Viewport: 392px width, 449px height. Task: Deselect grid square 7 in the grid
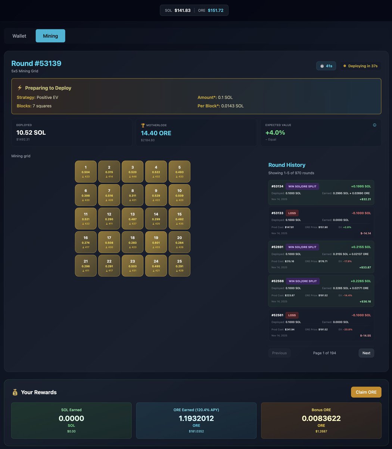click(109, 195)
